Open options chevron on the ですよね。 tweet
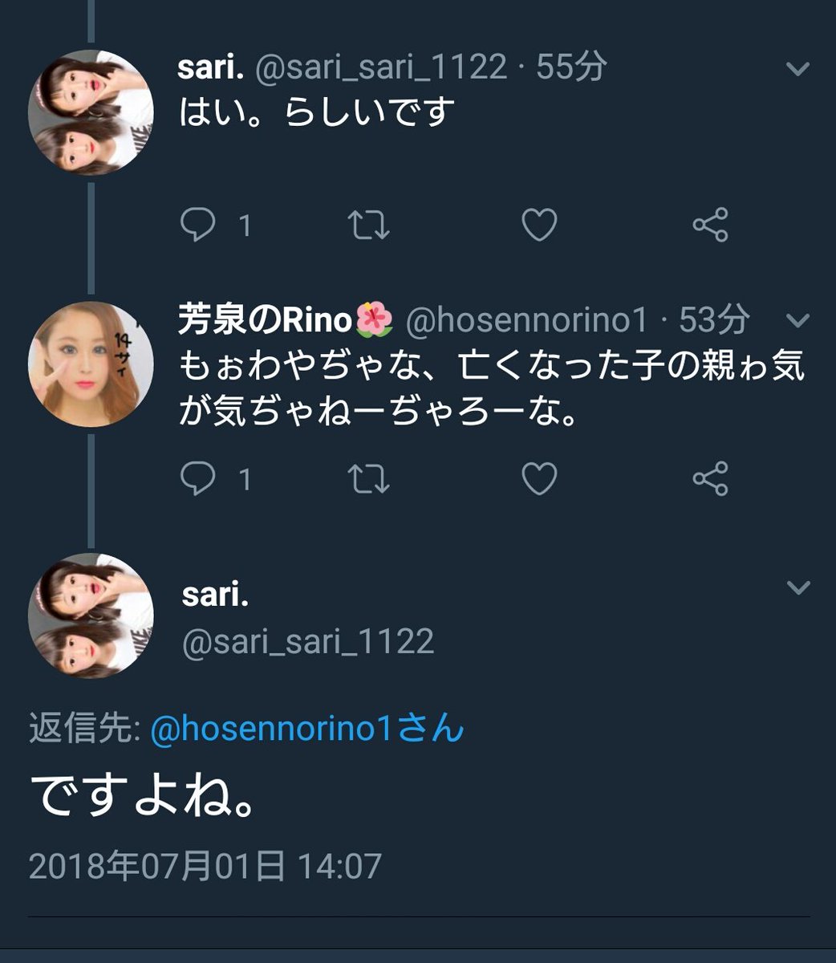The width and height of the screenshot is (836, 963). (x=798, y=588)
